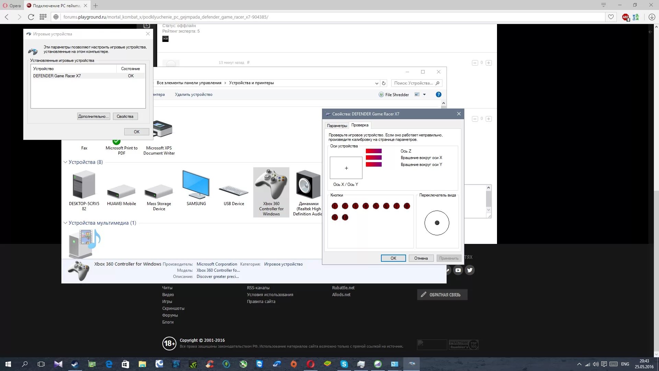
Task: Click the YouTube icon in the footer
Action: [458, 270]
